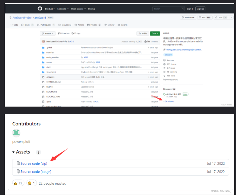Open the AntSword v2.1.15 latest release
Viewport: 236px width, 195px height.
[x=173, y=94]
